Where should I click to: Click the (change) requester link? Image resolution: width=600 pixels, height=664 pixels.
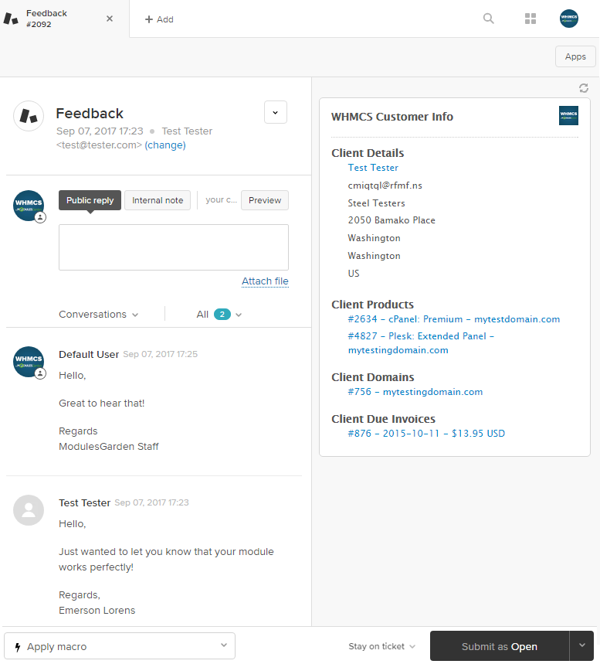click(x=165, y=145)
